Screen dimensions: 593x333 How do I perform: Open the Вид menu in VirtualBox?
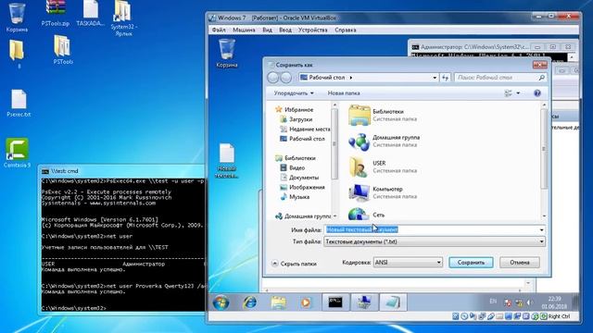point(267,30)
